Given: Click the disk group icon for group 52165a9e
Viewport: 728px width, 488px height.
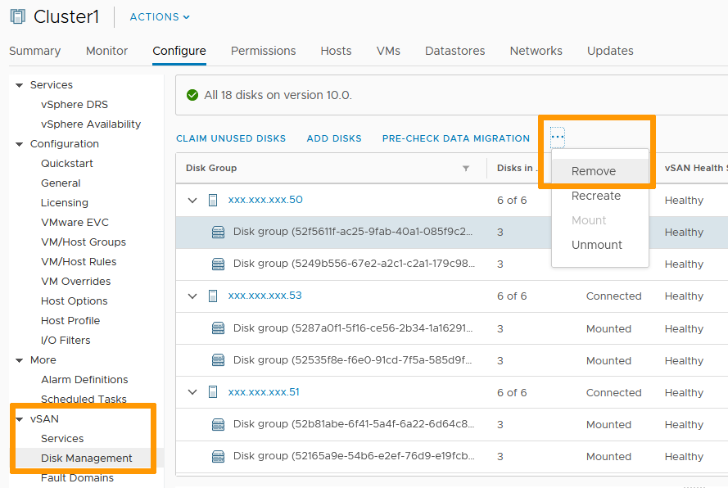Looking at the screenshot, I should [x=218, y=456].
